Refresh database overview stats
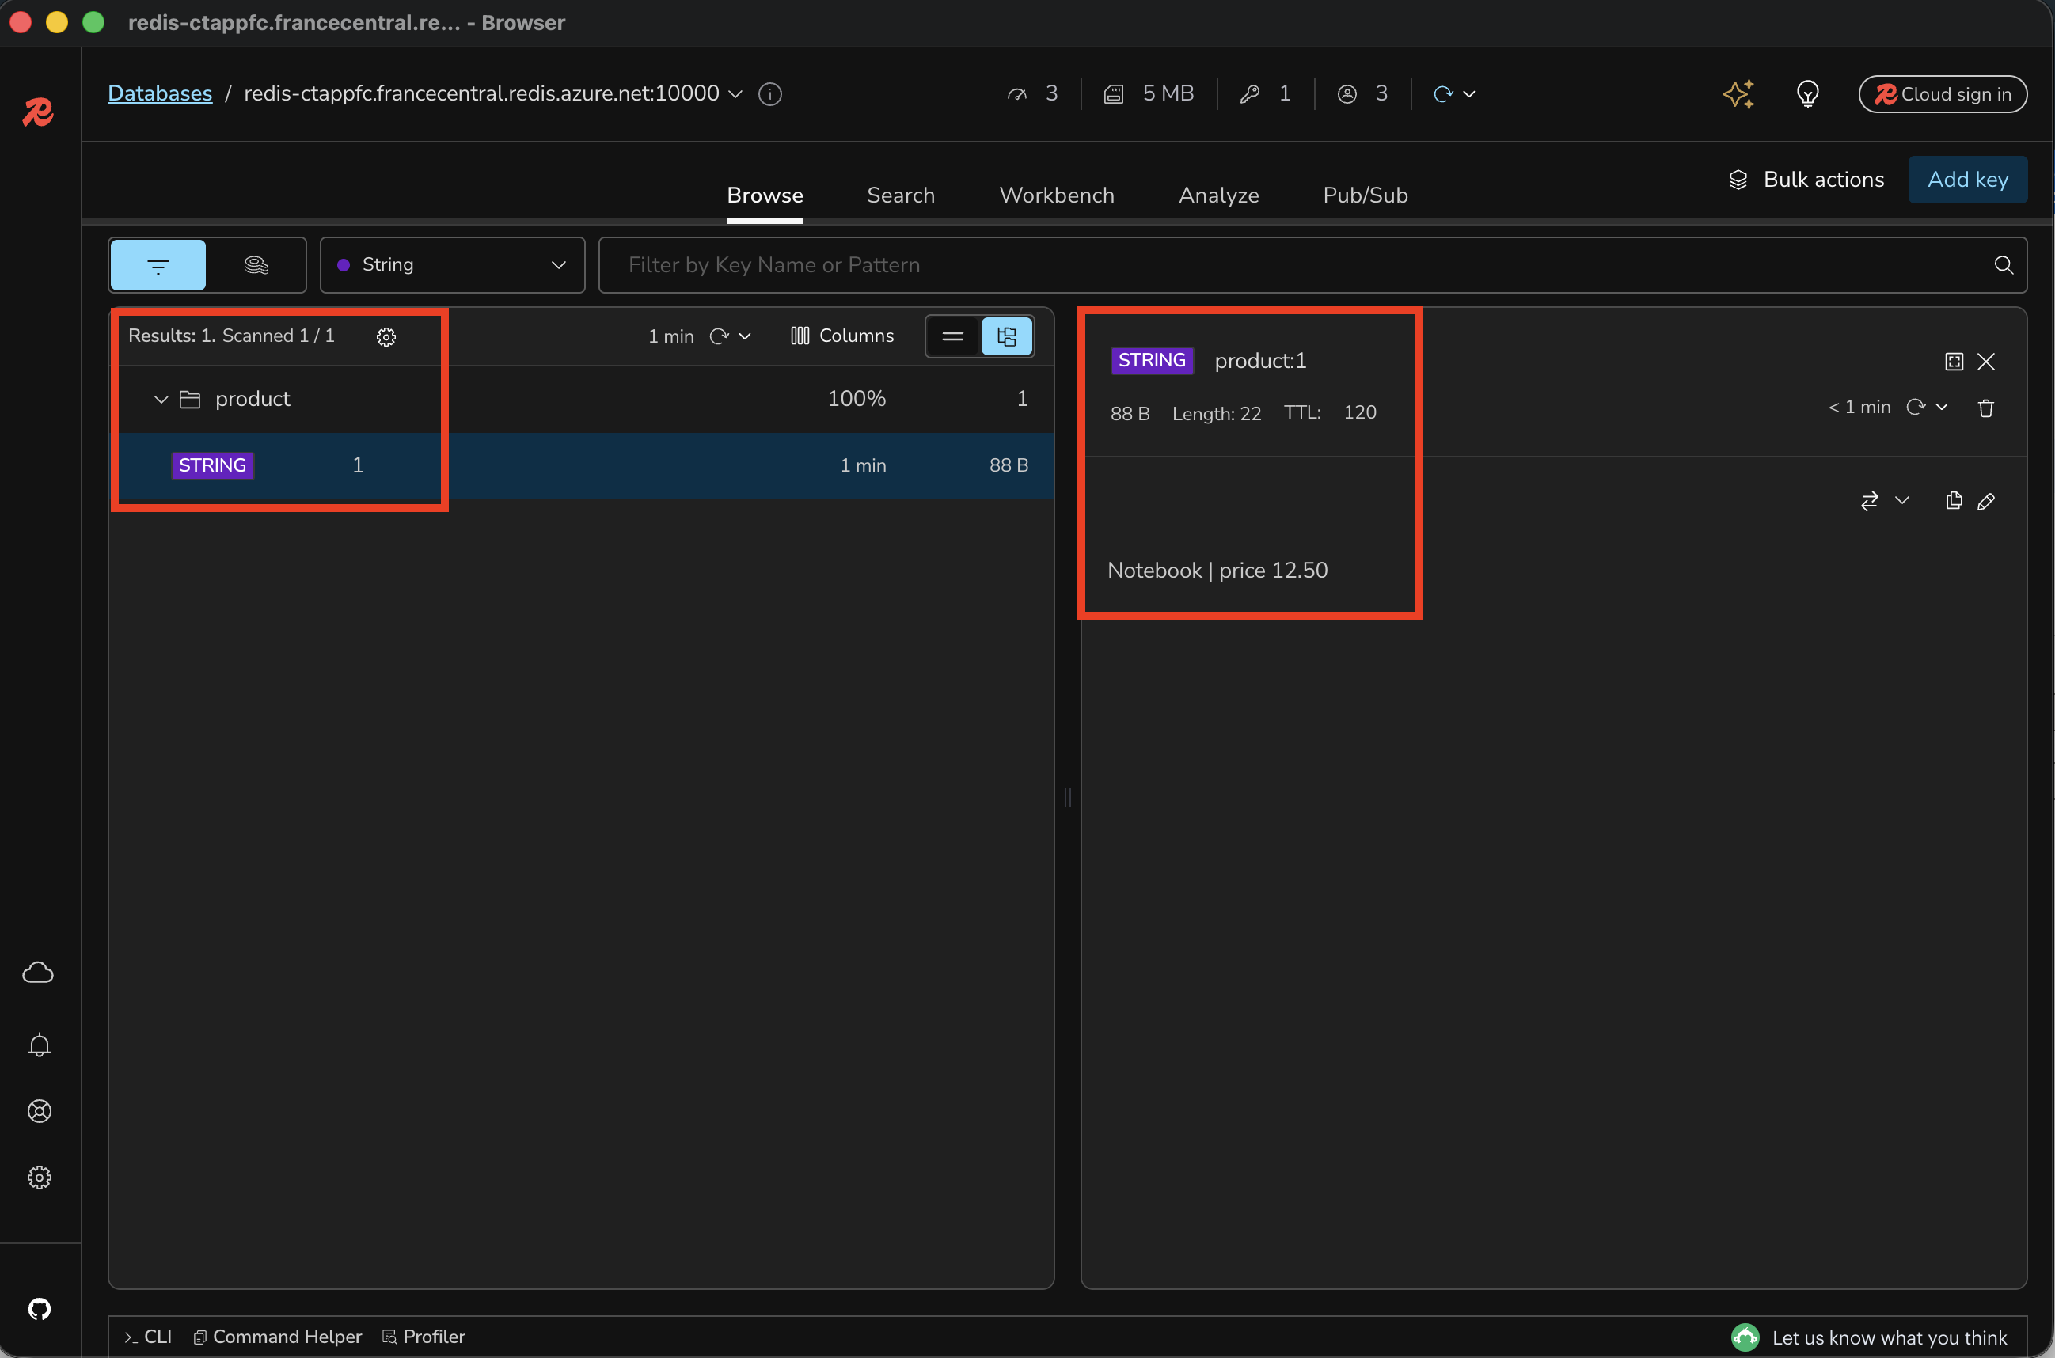 pos(1442,93)
